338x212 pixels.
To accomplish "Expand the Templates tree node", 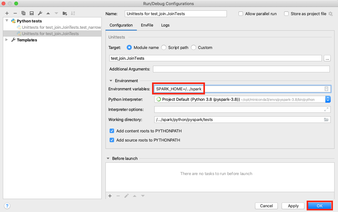I will pos(6,40).
